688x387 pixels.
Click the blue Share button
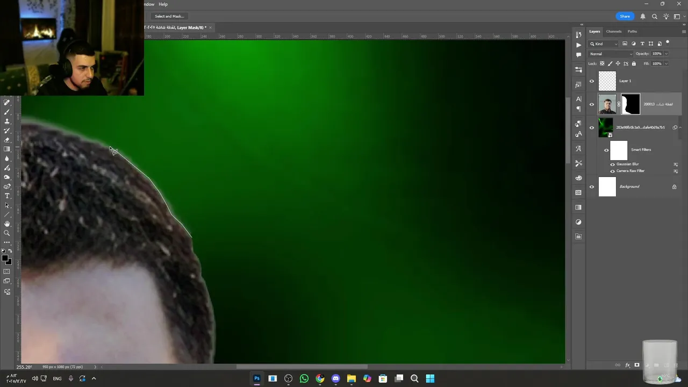tap(625, 16)
